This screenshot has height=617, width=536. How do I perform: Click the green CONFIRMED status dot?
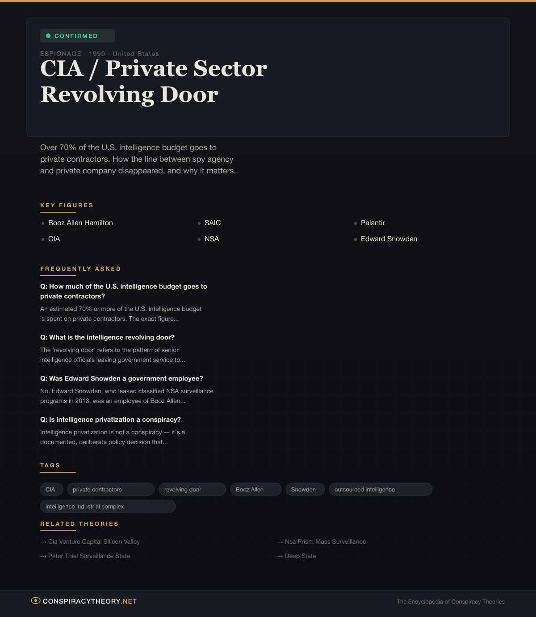click(48, 36)
